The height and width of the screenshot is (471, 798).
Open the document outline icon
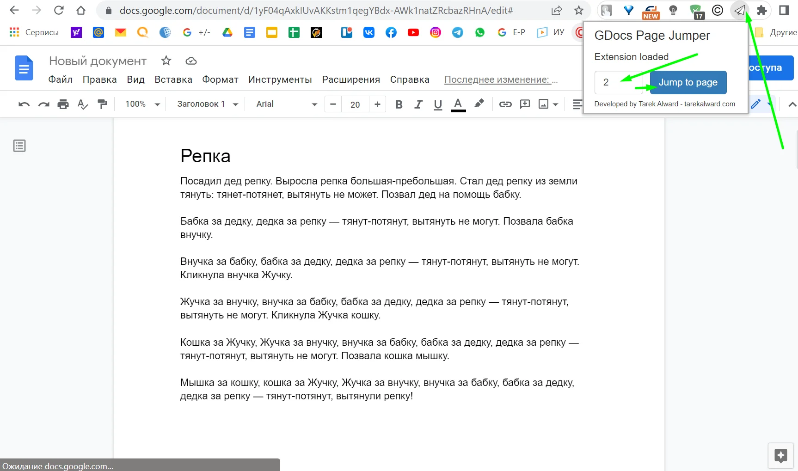pyautogui.click(x=19, y=146)
